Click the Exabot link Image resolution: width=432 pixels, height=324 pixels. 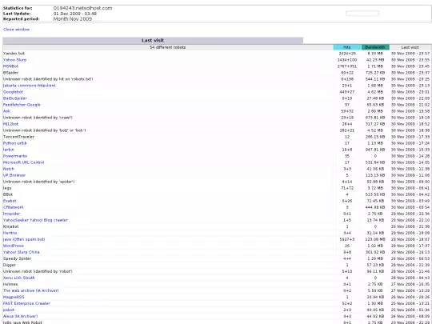point(10,201)
